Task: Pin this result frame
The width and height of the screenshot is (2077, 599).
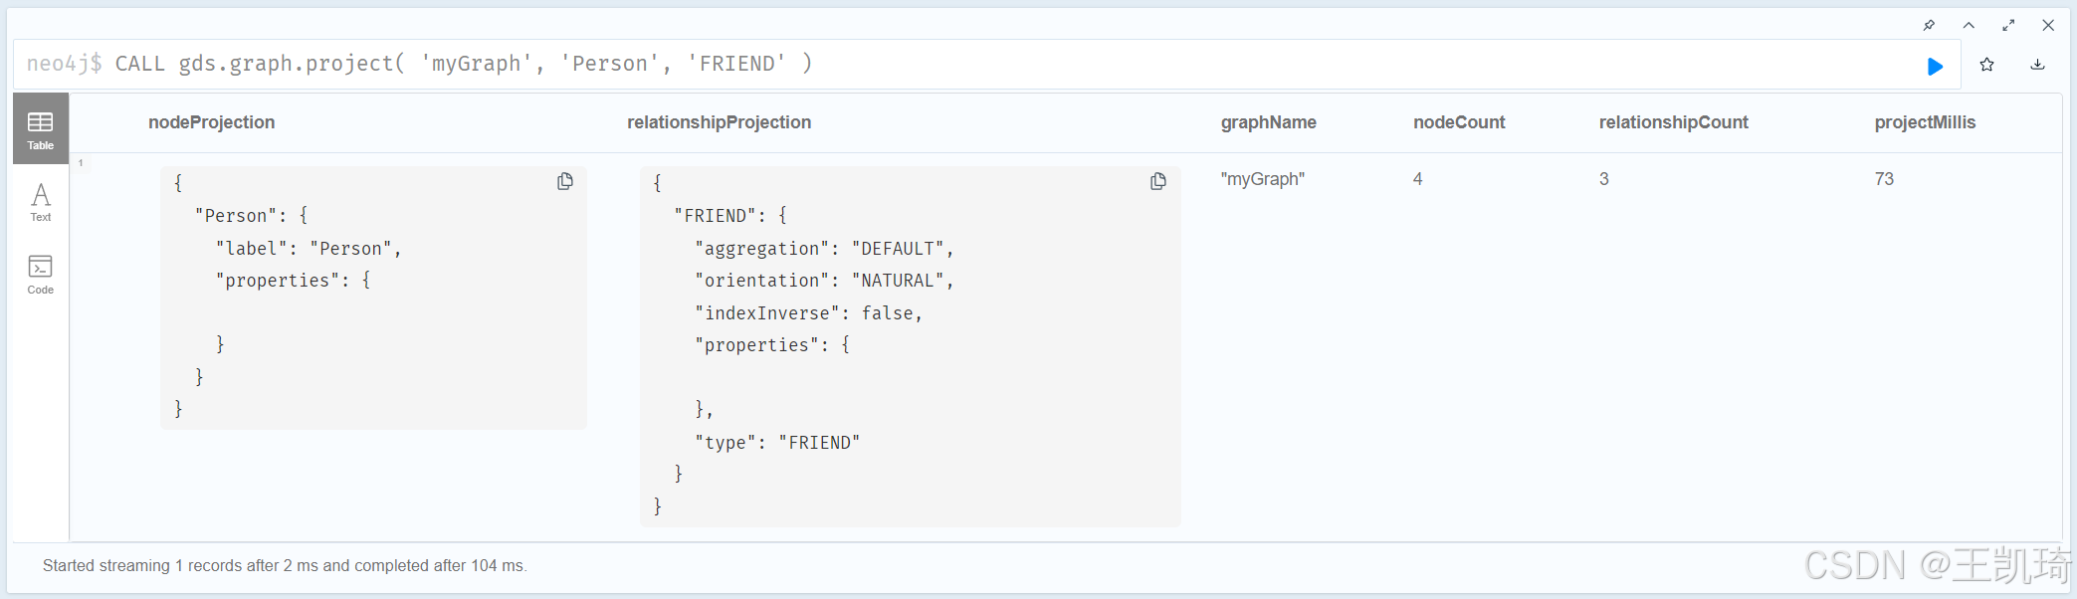Action: 1929,25
